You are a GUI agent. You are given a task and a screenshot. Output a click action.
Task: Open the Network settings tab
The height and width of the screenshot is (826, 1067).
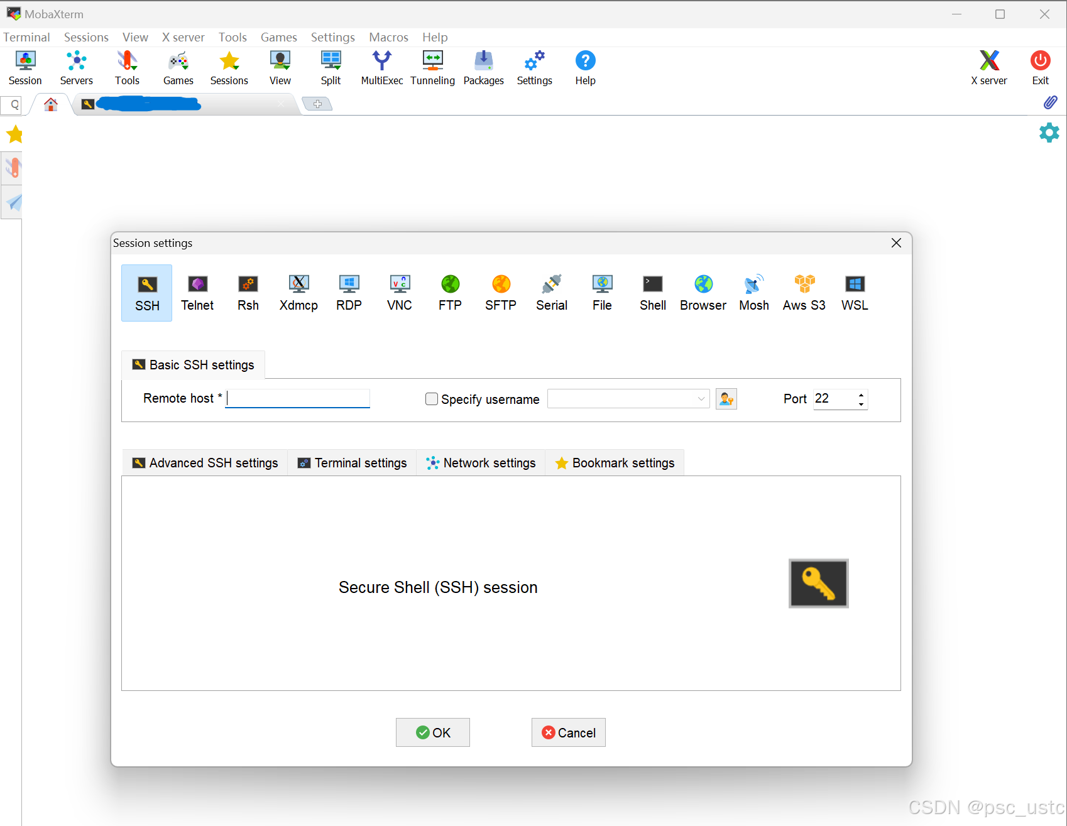481,463
